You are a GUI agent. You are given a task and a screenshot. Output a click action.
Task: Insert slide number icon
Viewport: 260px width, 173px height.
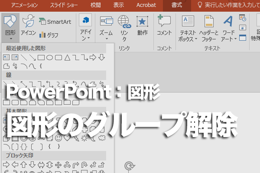pyautogui.click(x=243, y=28)
